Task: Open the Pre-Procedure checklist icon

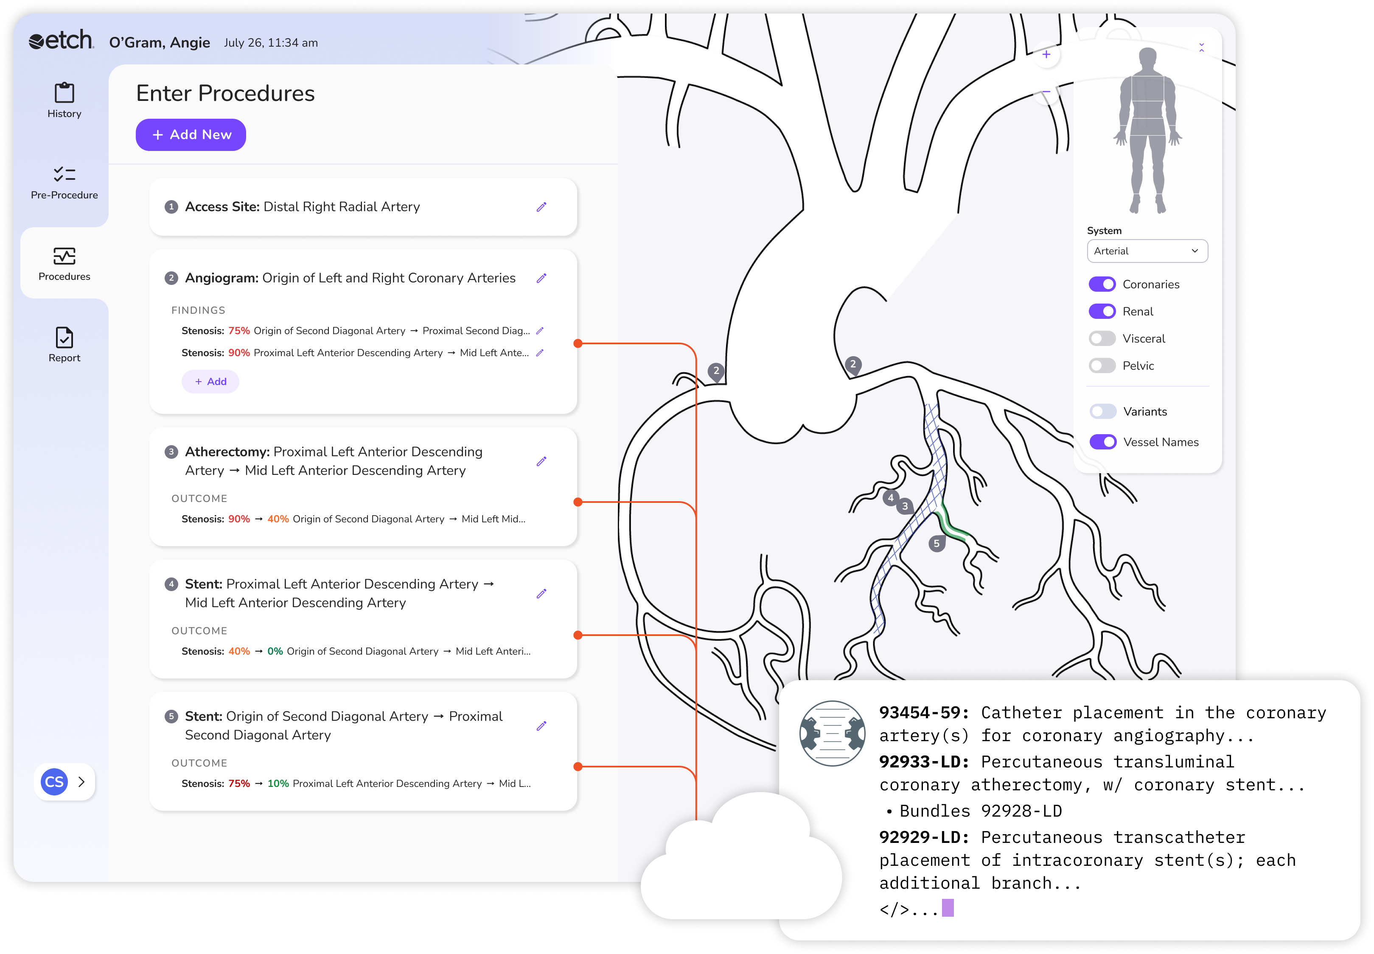Action: (x=64, y=175)
